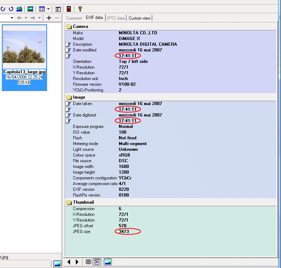Collapse the Camera section folder

69,26
